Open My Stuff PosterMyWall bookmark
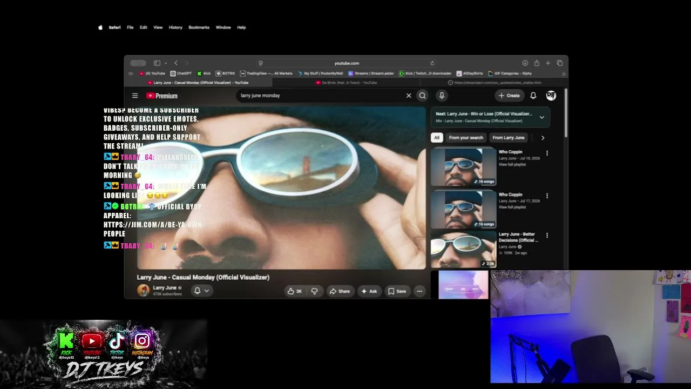Image resolution: width=691 pixels, height=389 pixels. tap(320, 73)
